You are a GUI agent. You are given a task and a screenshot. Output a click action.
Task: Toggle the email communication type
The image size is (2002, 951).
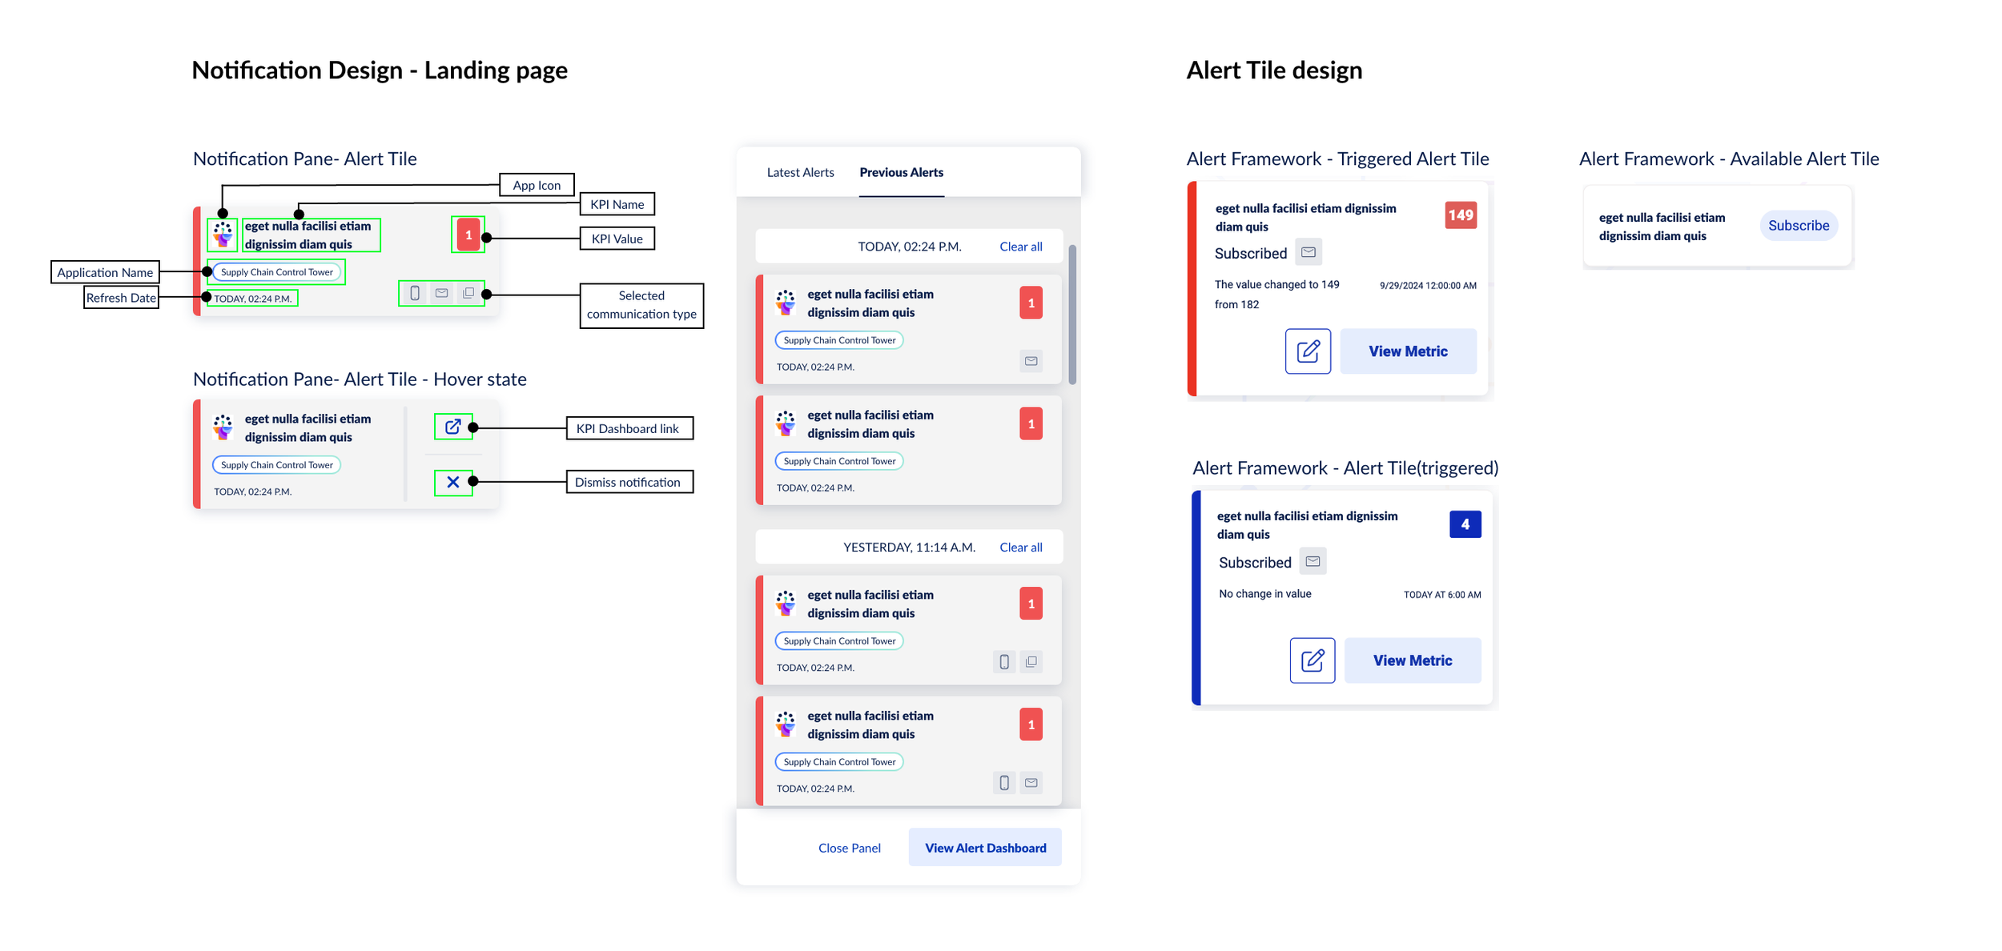[441, 294]
